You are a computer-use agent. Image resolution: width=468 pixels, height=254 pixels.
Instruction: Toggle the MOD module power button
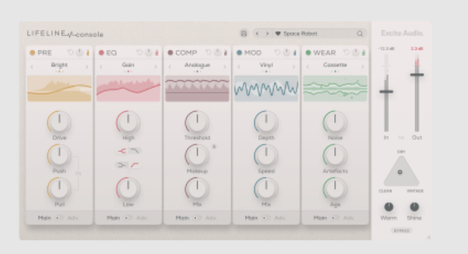(x=287, y=52)
